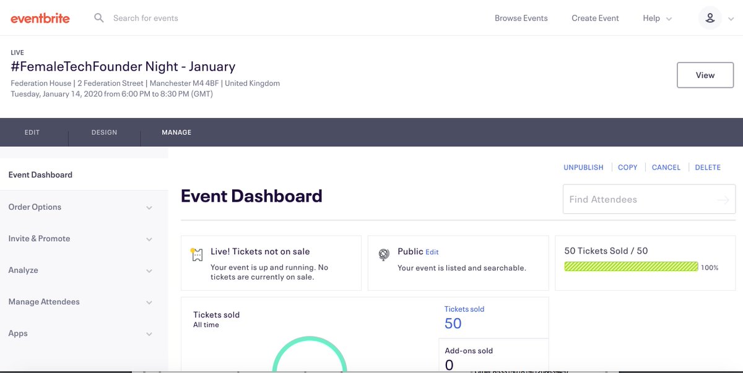Image resolution: width=743 pixels, height=373 pixels.
Task: Click 'Live! Tickets not on sale' text
Action: (260, 251)
